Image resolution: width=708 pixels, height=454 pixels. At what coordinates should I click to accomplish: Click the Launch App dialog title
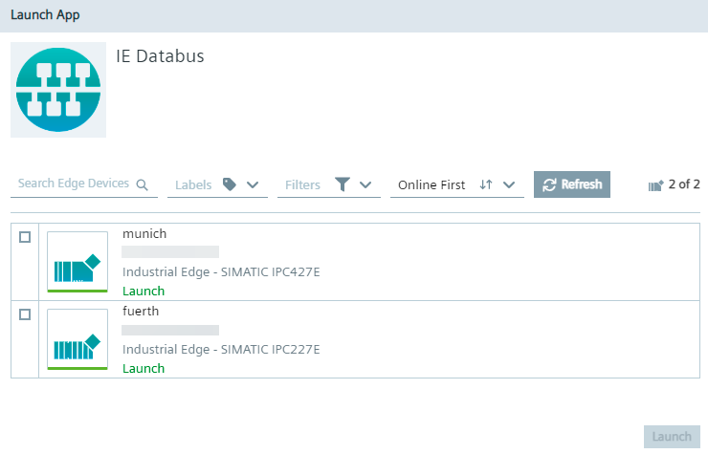pyautogui.click(x=45, y=15)
